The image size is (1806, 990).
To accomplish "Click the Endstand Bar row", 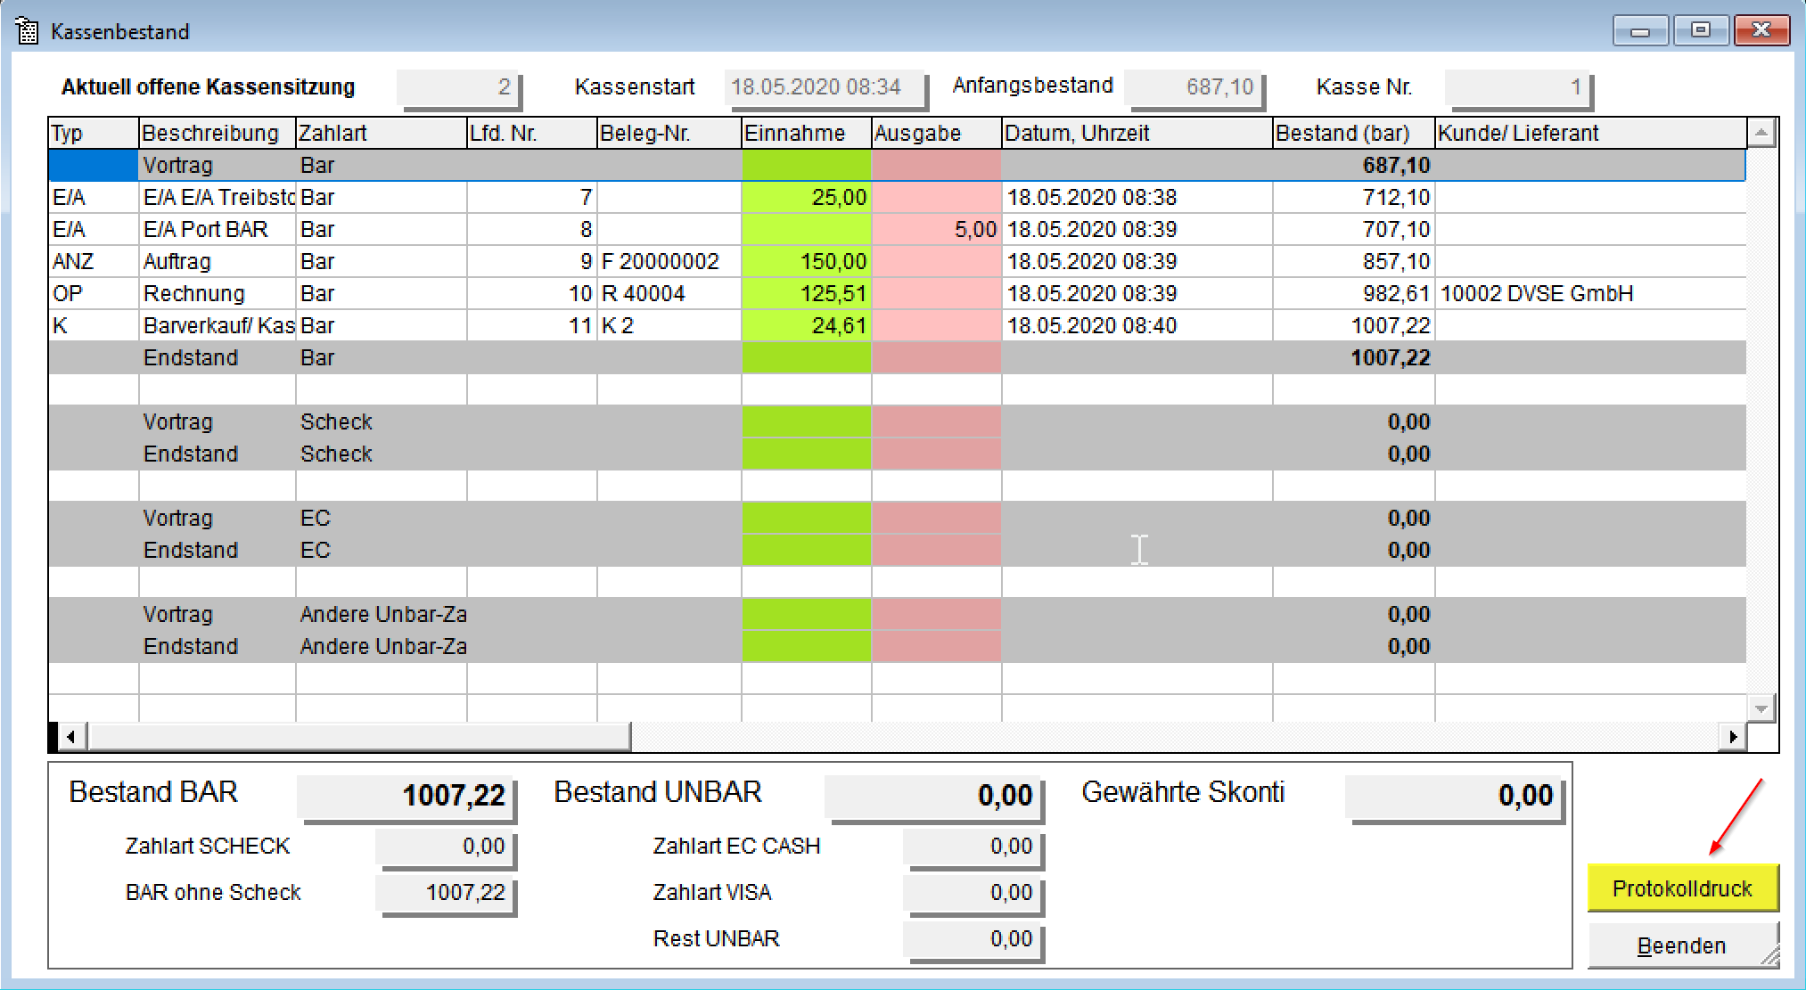I will [897, 357].
